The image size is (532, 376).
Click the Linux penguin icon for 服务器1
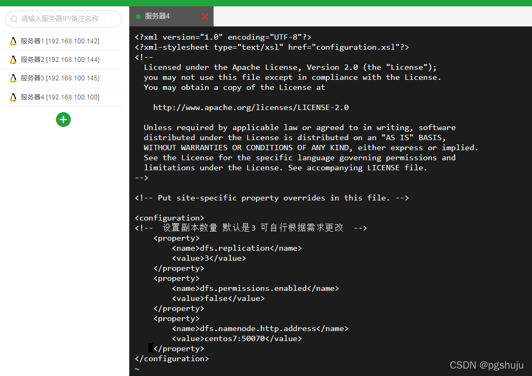tap(13, 41)
